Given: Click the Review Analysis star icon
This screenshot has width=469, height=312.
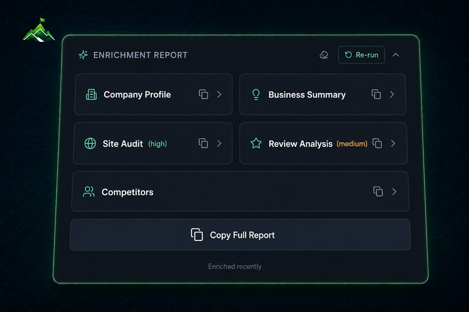Looking at the screenshot, I should tap(256, 144).
